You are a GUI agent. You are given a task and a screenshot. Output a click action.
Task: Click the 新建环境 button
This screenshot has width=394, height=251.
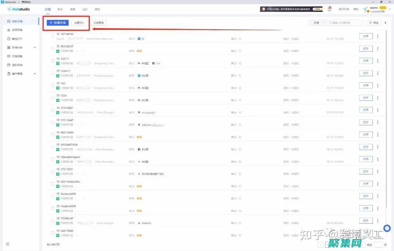[x=57, y=23]
